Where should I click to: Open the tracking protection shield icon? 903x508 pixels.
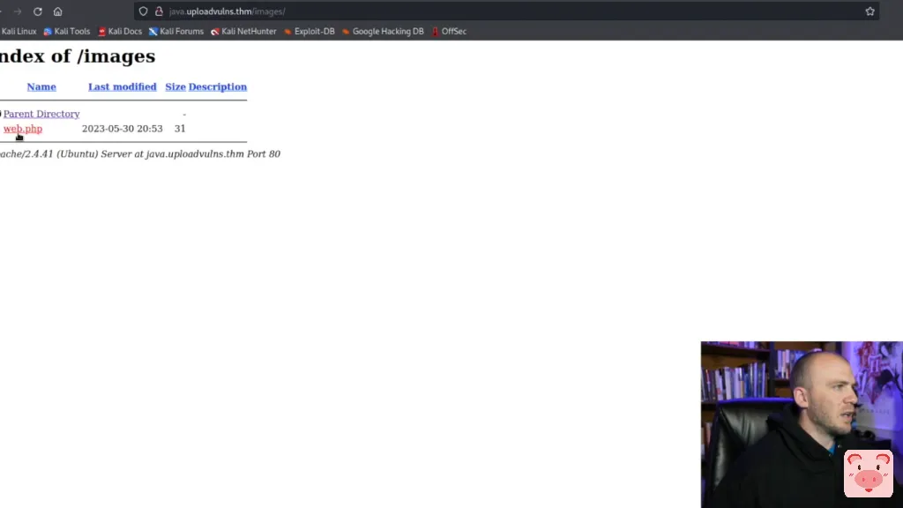144,11
